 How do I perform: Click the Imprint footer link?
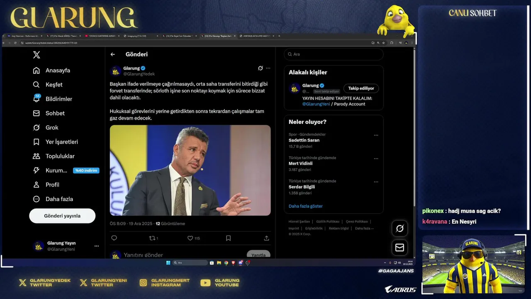tap(294, 228)
